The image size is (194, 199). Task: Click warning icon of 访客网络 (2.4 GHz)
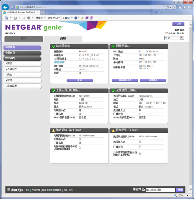click(x=53, y=130)
